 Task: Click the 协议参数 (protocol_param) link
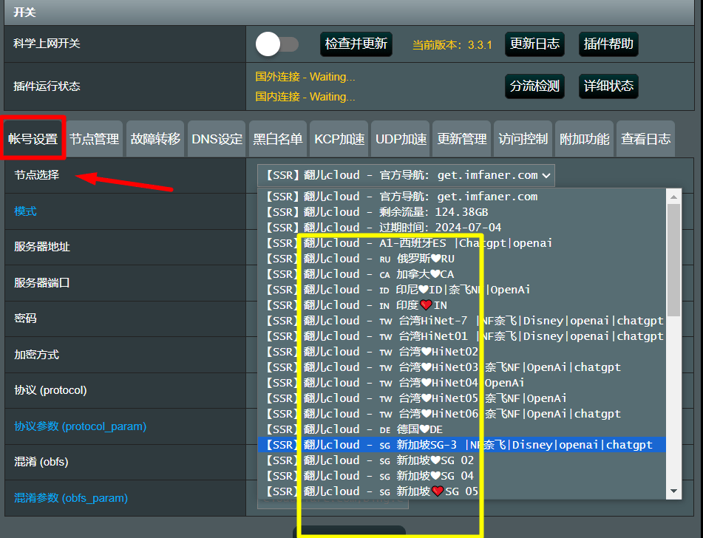pos(81,426)
